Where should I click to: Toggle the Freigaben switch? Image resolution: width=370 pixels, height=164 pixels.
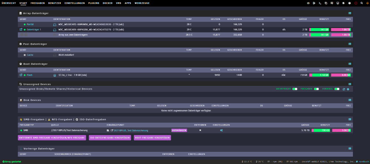click(x=316, y=89)
